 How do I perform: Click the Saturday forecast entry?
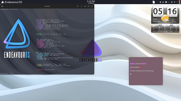[x=177, y=28]
